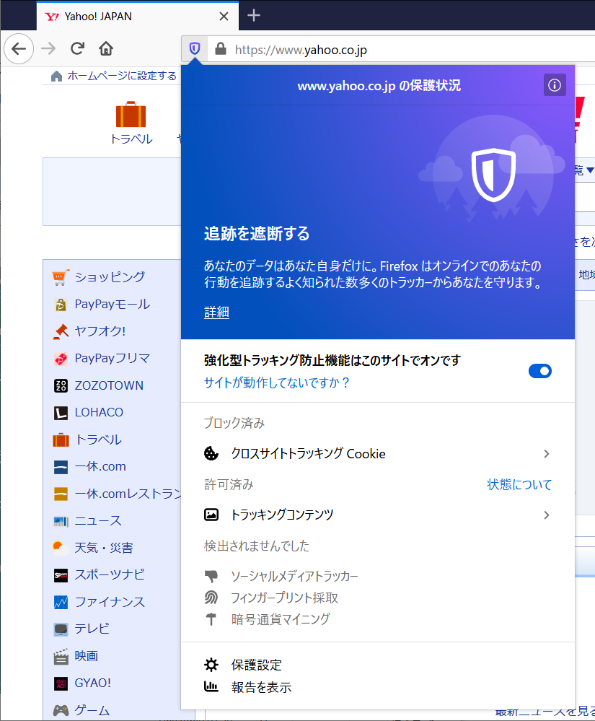The width and height of the screenshot is (595, 721).
Task: Open ZOZOTOWN in the sidebar
Action: point(109,385)
